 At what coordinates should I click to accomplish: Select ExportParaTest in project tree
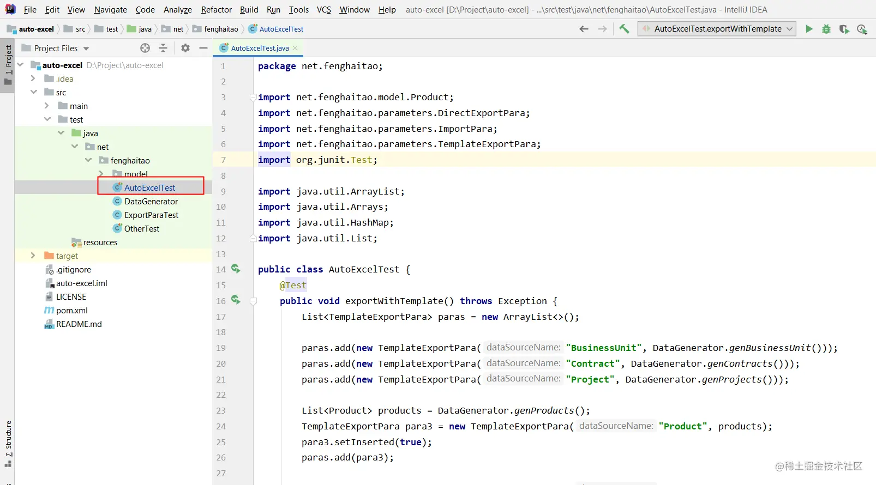coord(151,215)
